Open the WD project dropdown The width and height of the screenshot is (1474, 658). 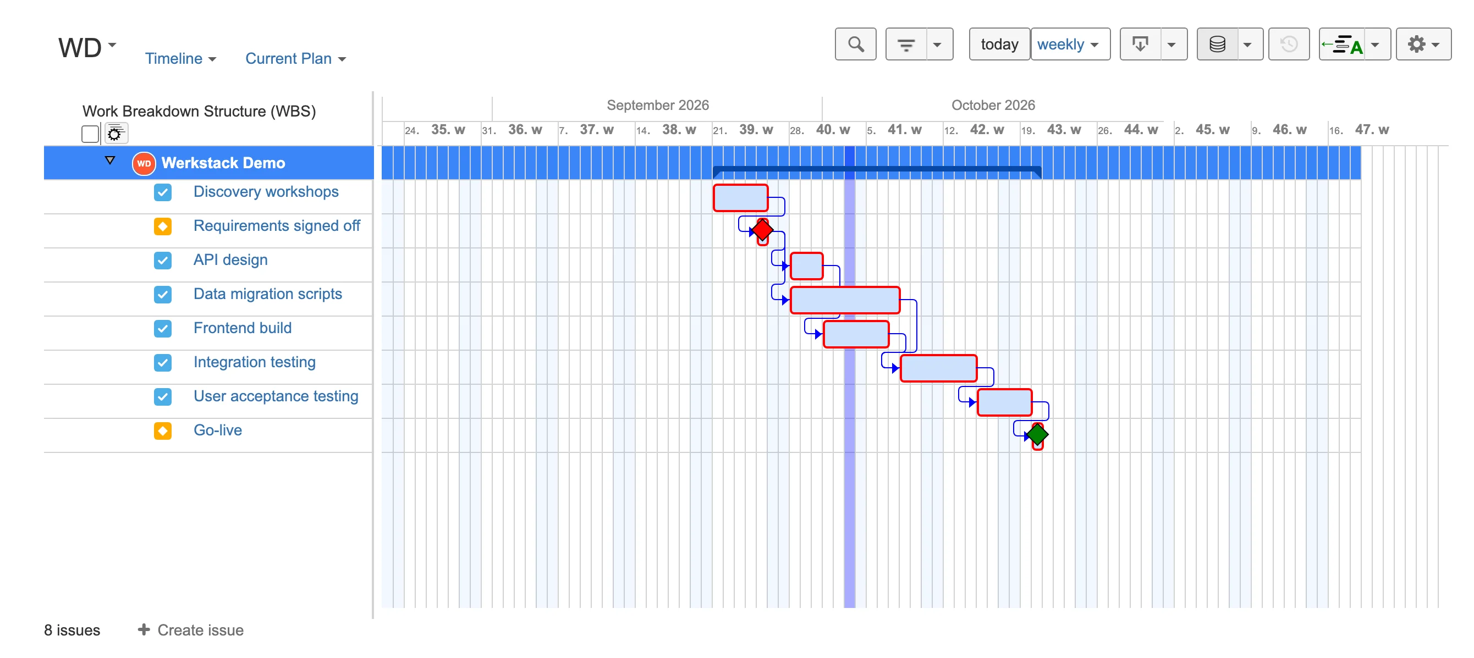[x=87, y=47]
